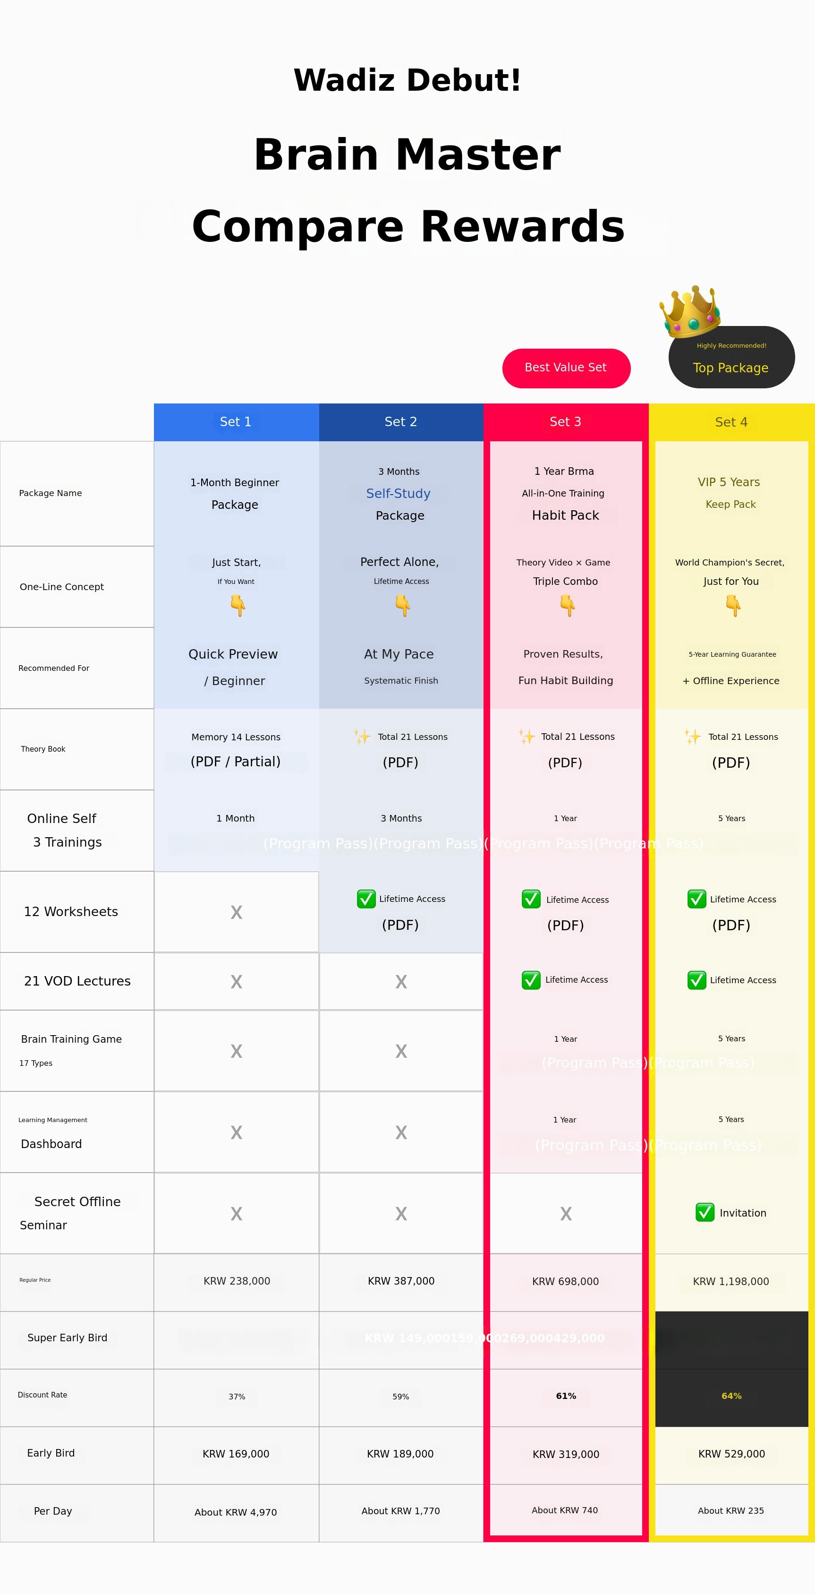Click sparkle icon in Set 2 Theory Book
Screen dimensions: 815x1595
[362, 736]
